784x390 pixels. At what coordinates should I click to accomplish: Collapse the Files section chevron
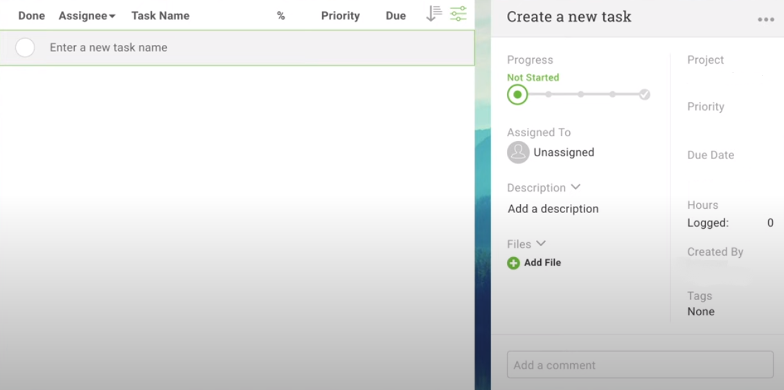tap(541, 243)
